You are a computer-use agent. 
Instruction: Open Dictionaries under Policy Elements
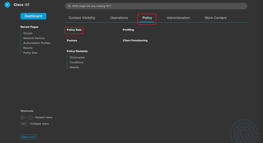coord(77,57)
